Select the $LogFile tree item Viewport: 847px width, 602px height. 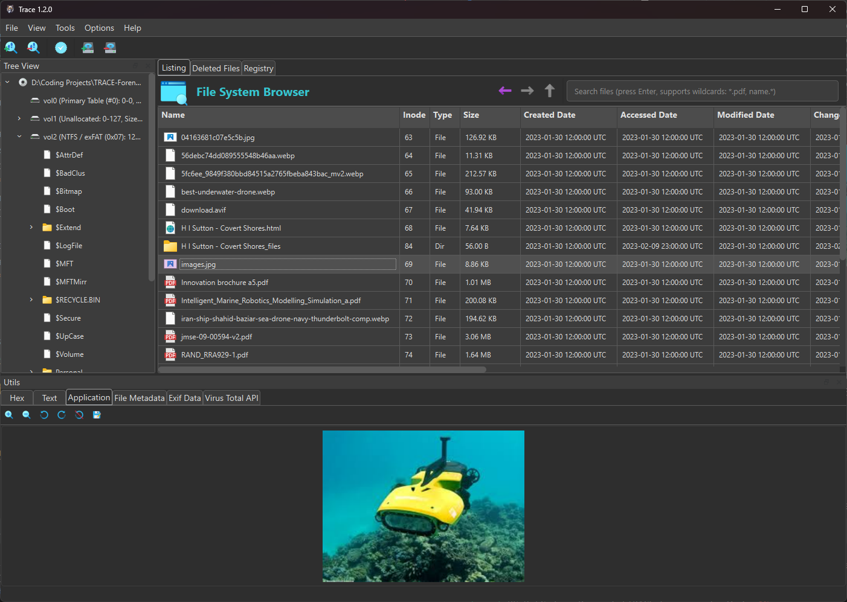(x=68, y=246)
